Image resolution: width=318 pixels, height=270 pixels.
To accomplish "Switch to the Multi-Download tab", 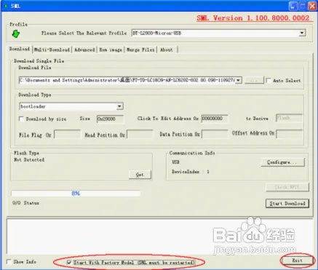I will [52, 49].
